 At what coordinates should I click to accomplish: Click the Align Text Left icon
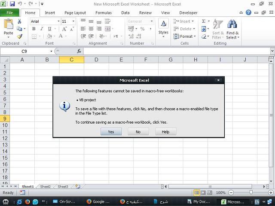[x=83, y=29]
